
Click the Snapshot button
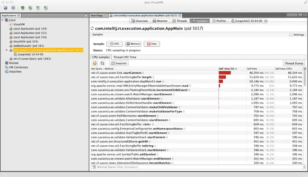point(119,63)
